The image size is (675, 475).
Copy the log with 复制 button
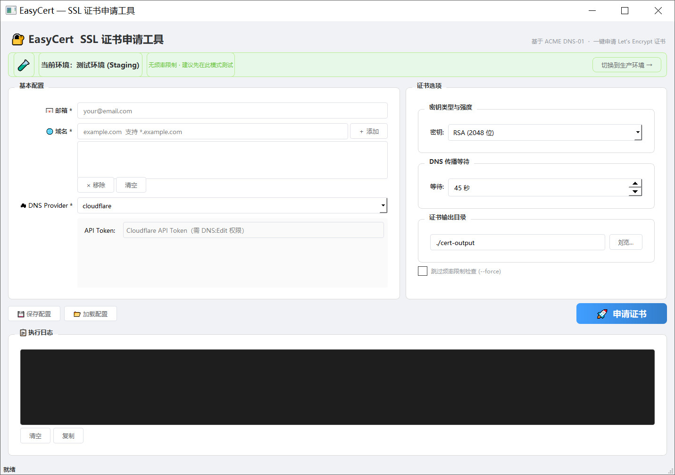(68, 436)
